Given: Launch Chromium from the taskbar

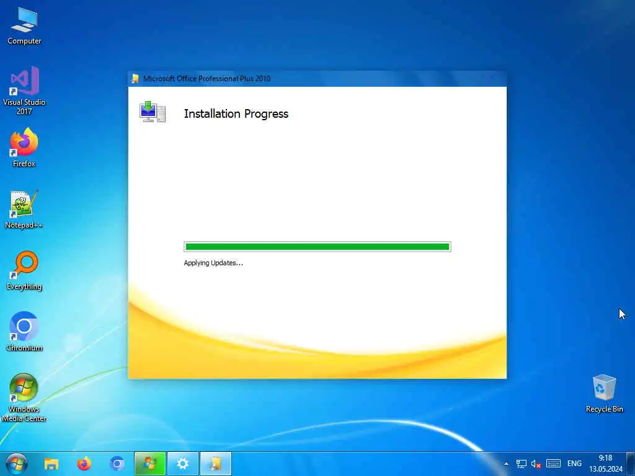Looking at the screenshot, I should [117, 464].
